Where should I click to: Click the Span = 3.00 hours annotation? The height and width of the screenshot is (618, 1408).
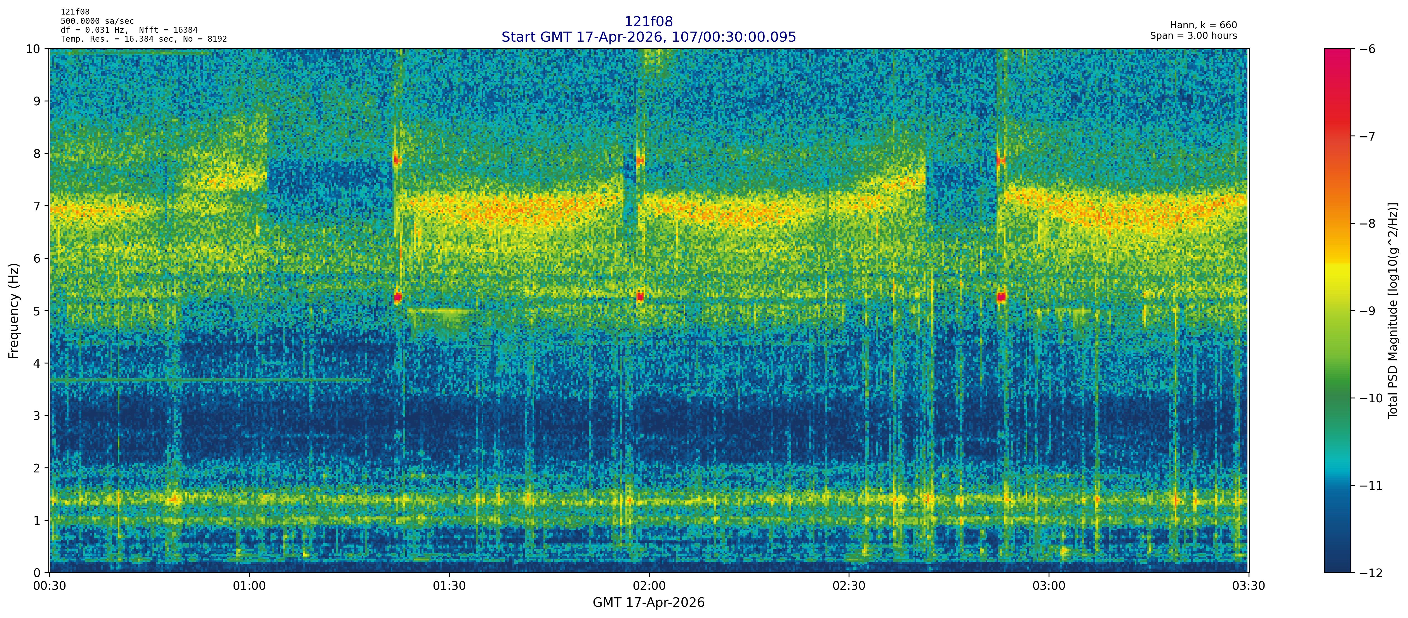tap(1193, 35)
